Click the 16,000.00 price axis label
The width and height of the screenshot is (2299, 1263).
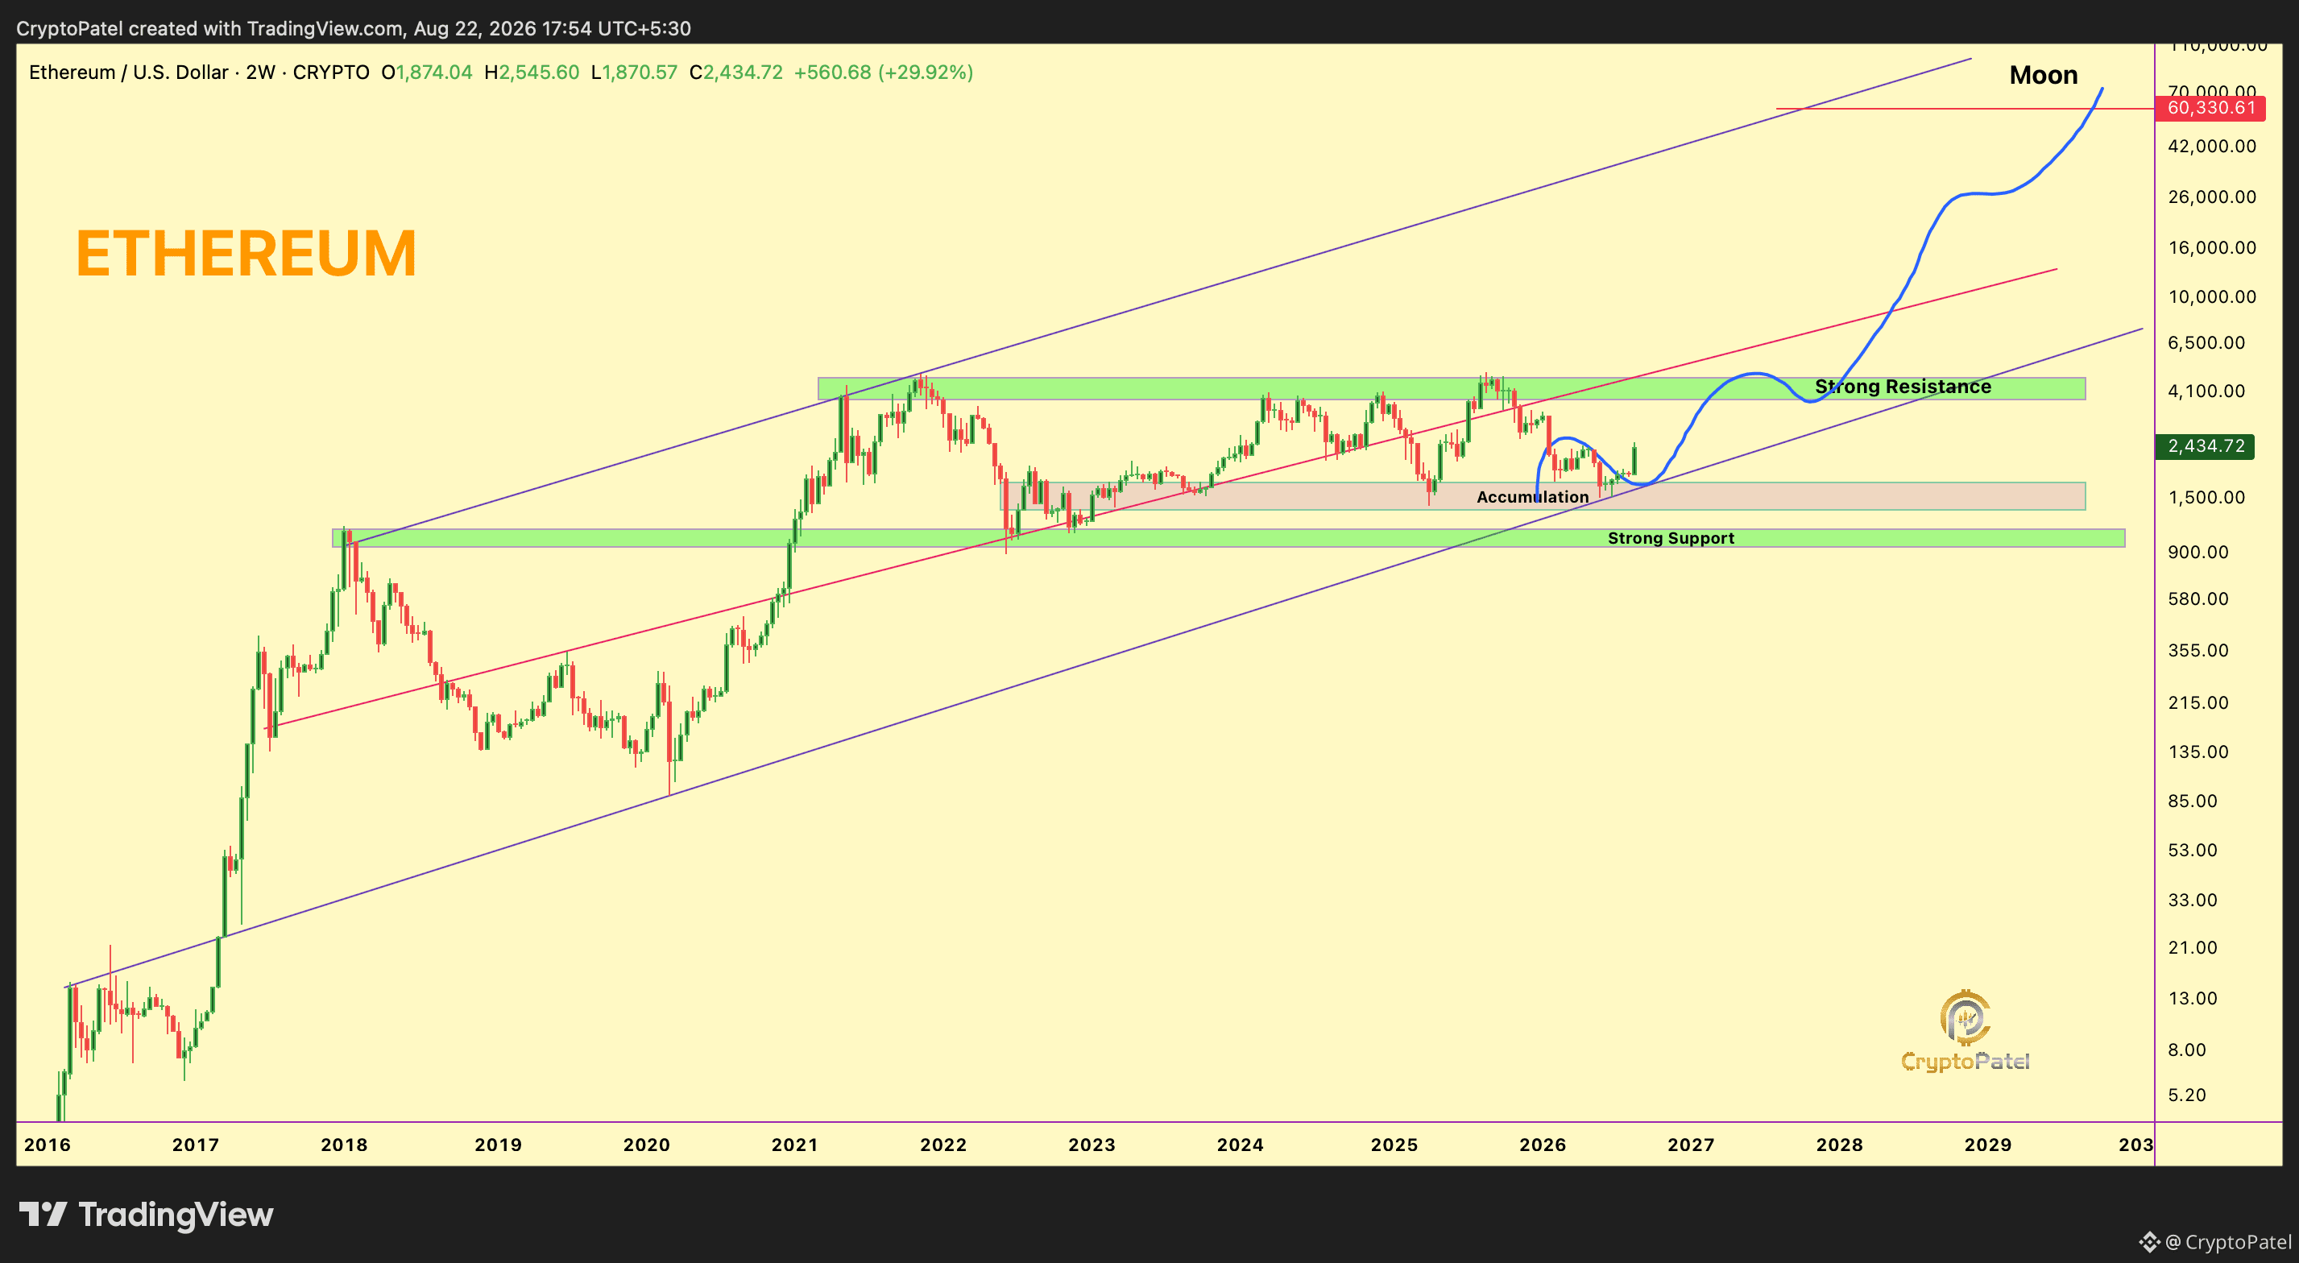tap(2213, 248)
